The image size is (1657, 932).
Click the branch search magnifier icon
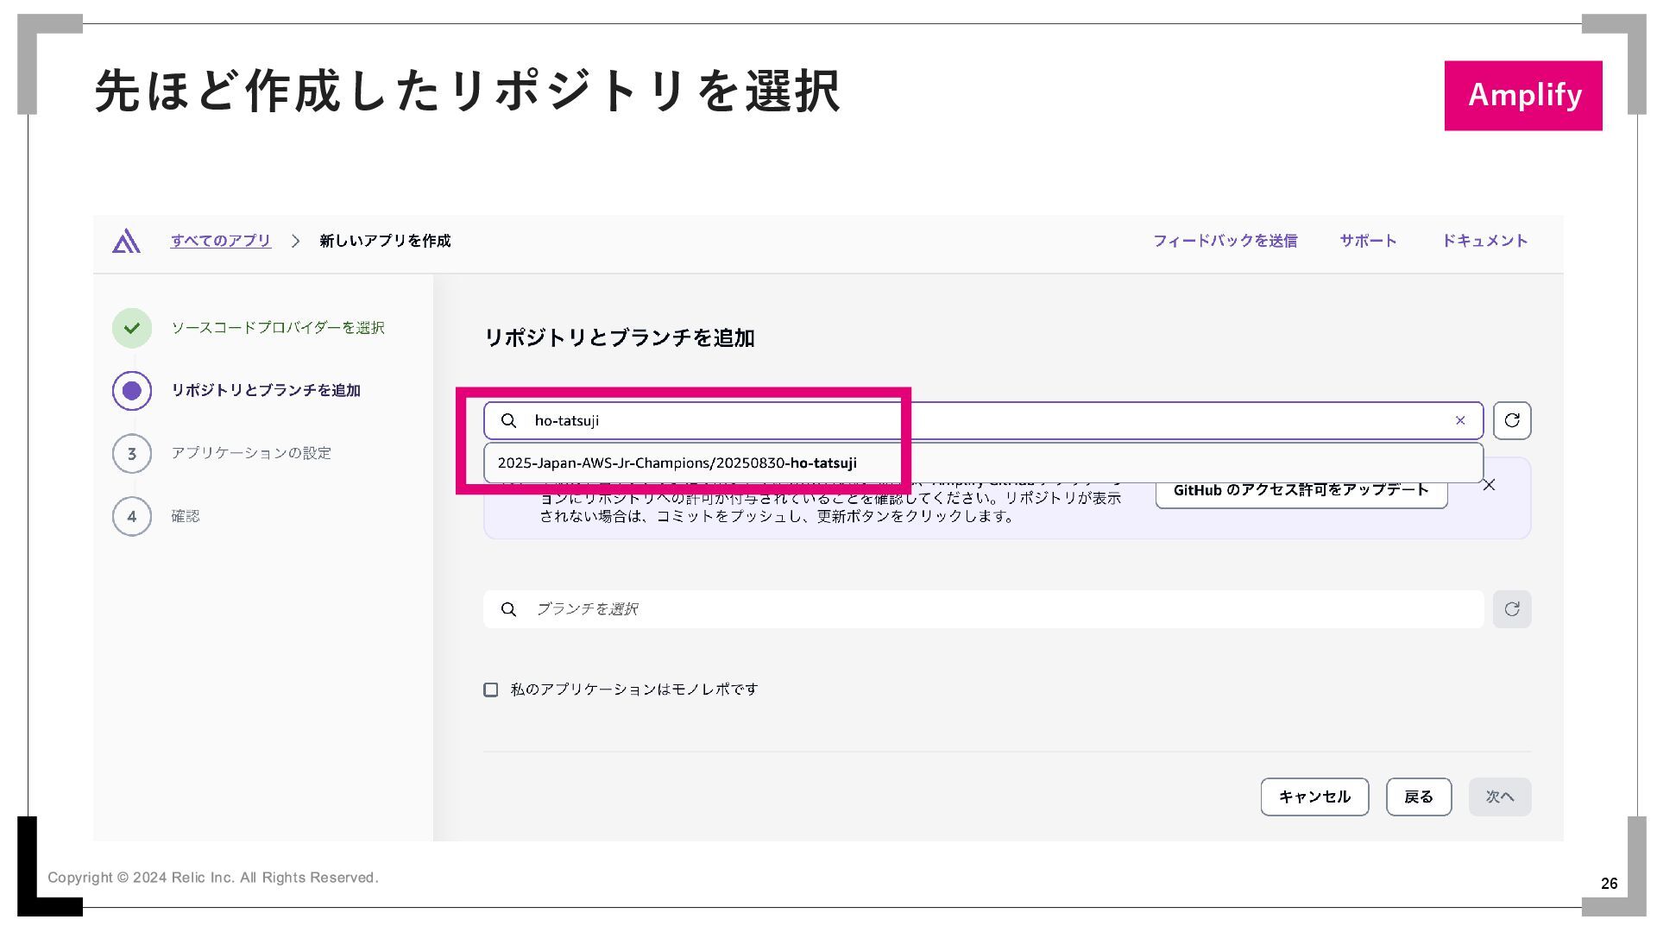(x=509, y=609)
